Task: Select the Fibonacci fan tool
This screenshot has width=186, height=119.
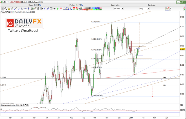Action: click(x=77, y=9)
